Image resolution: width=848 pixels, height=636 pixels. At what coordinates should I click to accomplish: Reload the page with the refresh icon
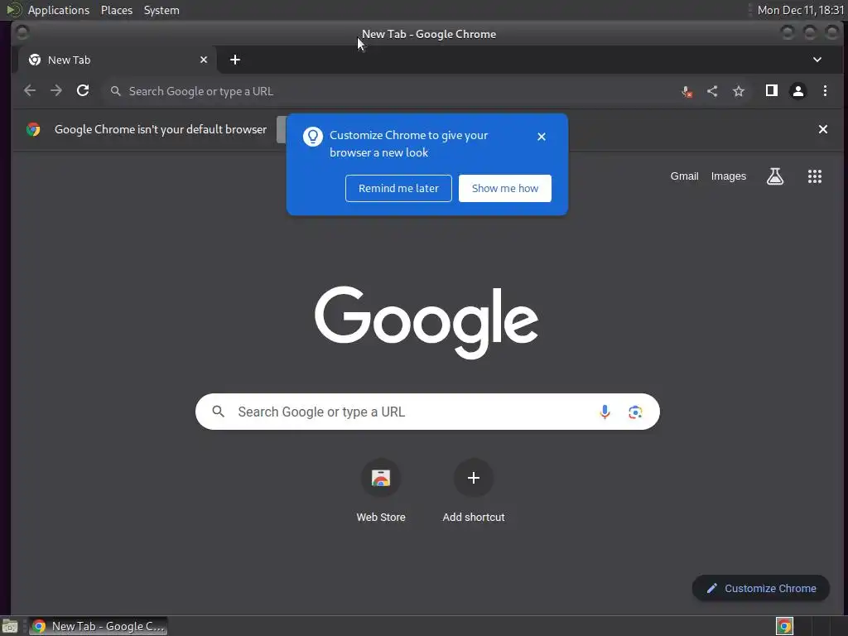[x=83, y=91]
